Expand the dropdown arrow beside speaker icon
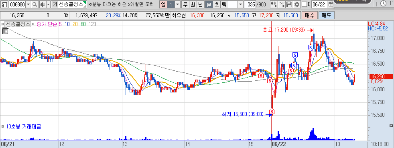394x148 pixels. [48, 4]
